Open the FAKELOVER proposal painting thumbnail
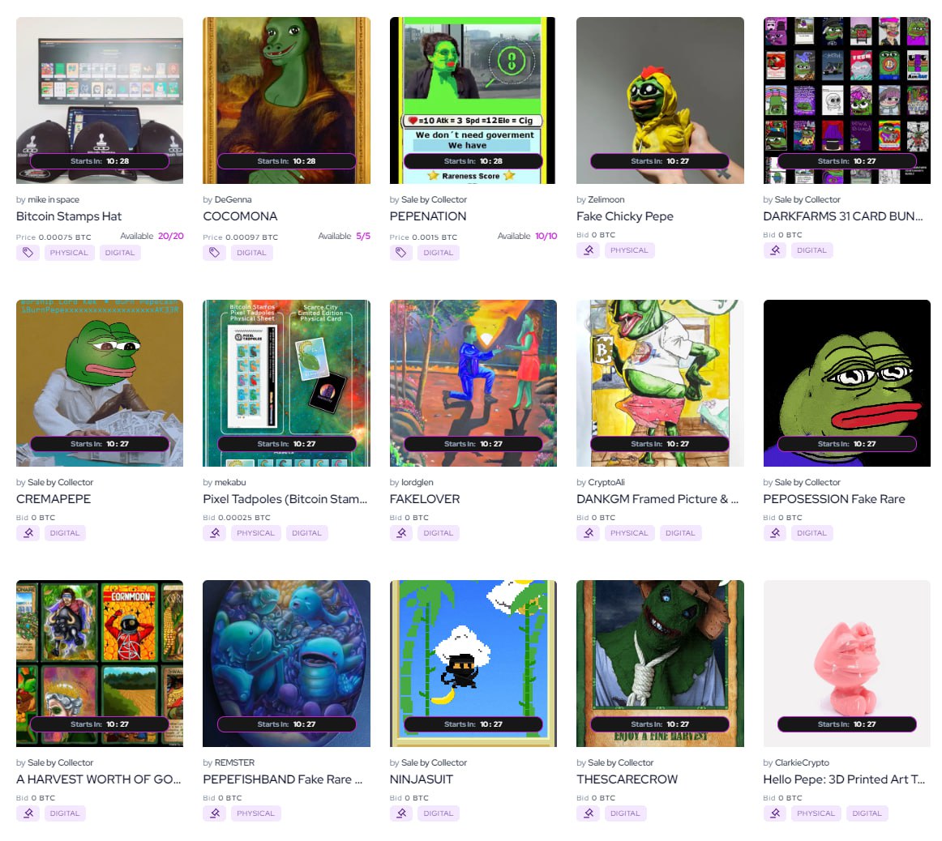This screenshot has height=841, width=942. (x=473, y=383)
